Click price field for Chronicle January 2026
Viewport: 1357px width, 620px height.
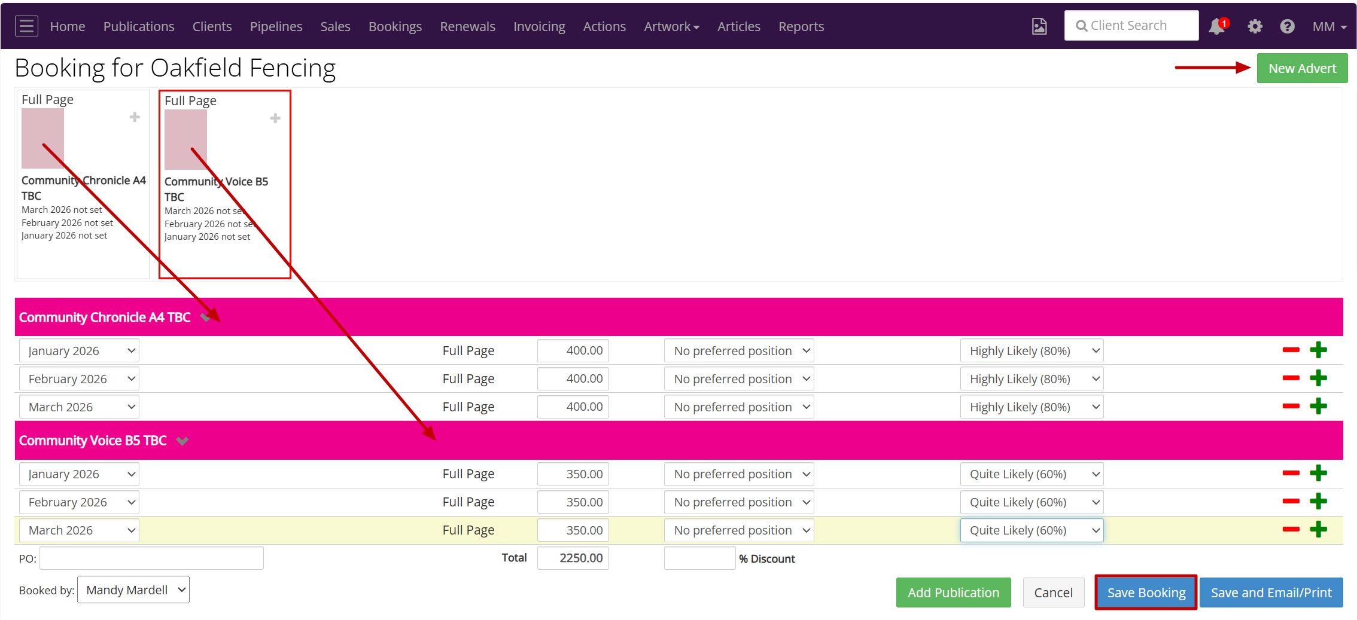573,350
